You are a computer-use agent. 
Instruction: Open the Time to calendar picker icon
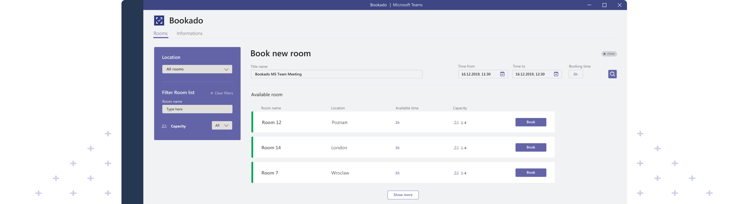[556, 74]
